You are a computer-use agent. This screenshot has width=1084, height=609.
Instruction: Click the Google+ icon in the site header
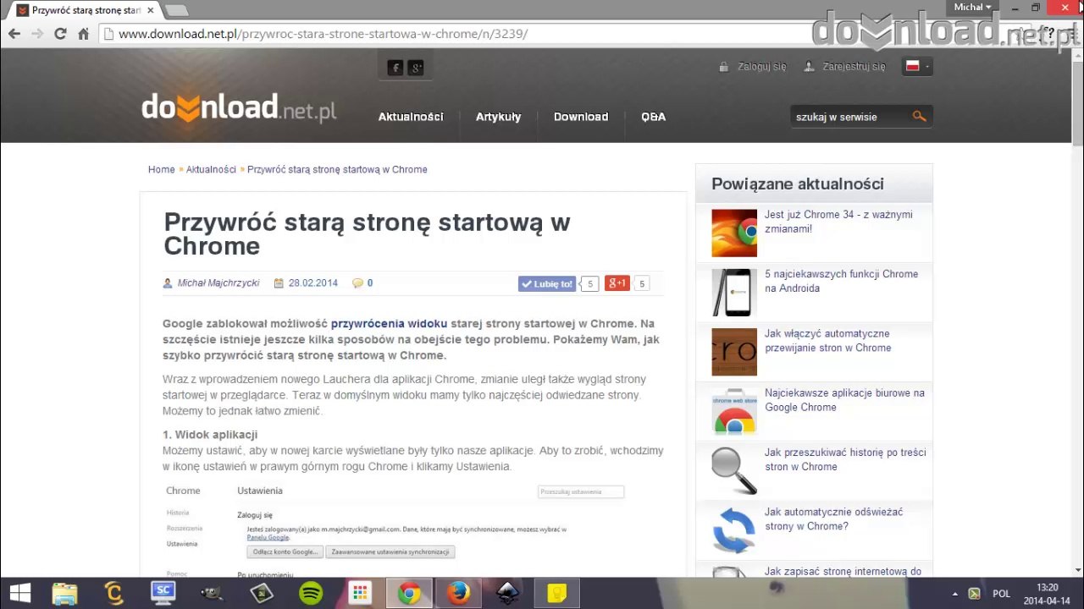[415, 68]
